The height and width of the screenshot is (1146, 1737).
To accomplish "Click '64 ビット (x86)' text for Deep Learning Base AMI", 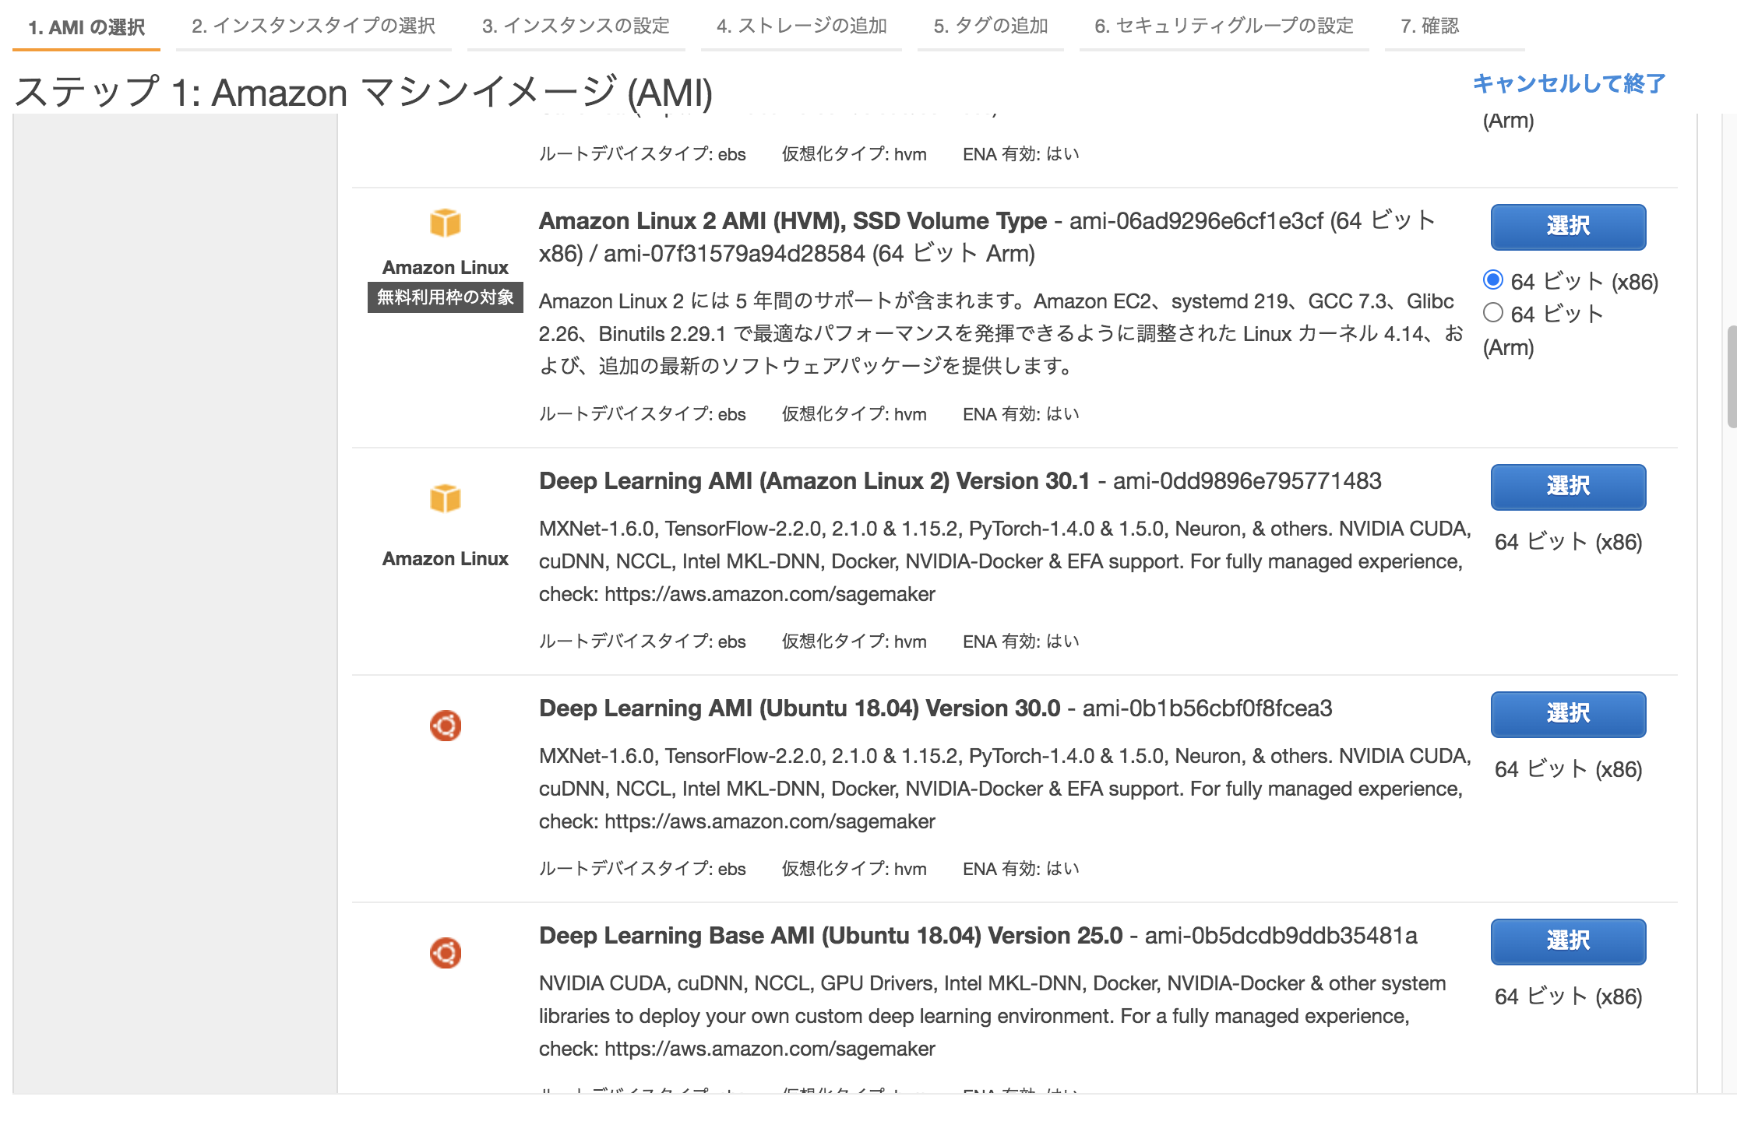I will [x=1568, y=997].
